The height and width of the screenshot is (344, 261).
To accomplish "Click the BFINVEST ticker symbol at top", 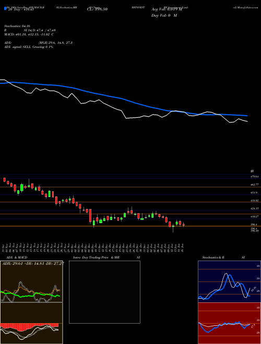I will click(x=138, y=7).
